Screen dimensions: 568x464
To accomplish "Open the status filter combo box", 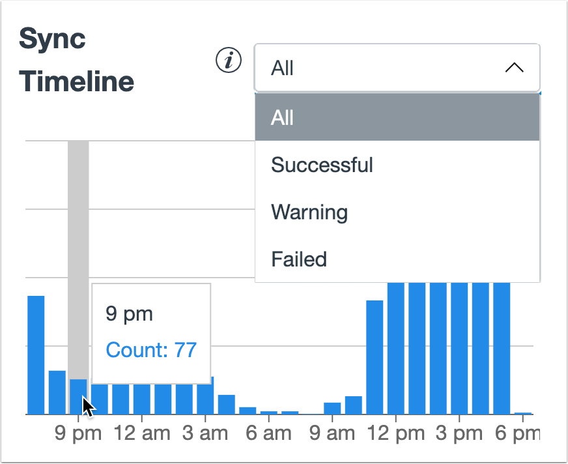I will (397, 67).
